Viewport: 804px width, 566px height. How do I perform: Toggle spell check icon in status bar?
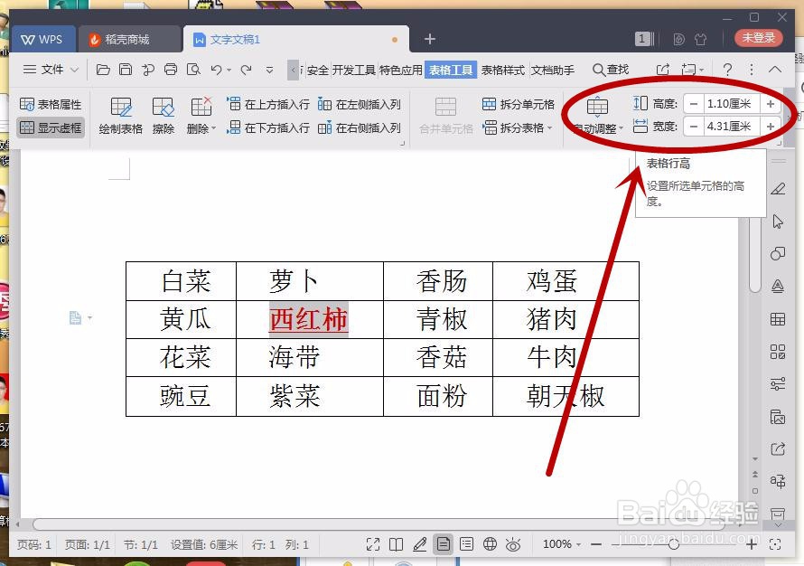point(420,544)
